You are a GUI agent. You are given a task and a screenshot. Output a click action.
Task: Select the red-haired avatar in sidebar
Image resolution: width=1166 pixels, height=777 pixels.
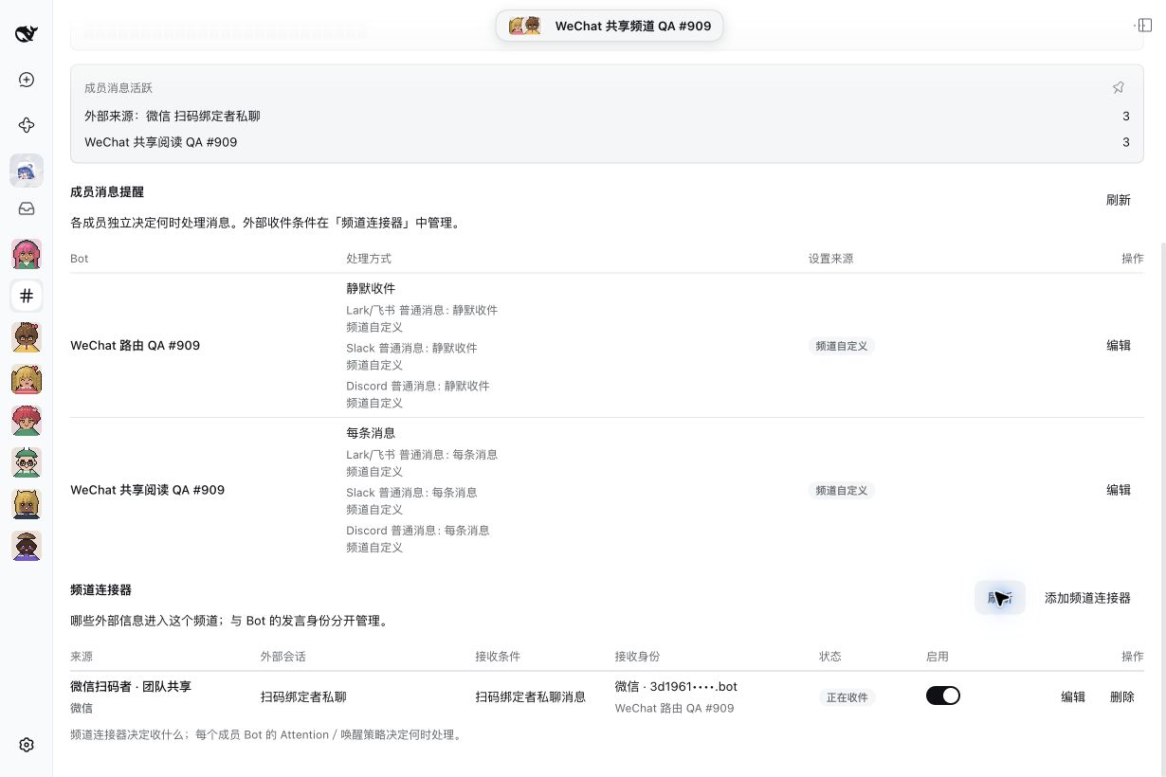27,421
